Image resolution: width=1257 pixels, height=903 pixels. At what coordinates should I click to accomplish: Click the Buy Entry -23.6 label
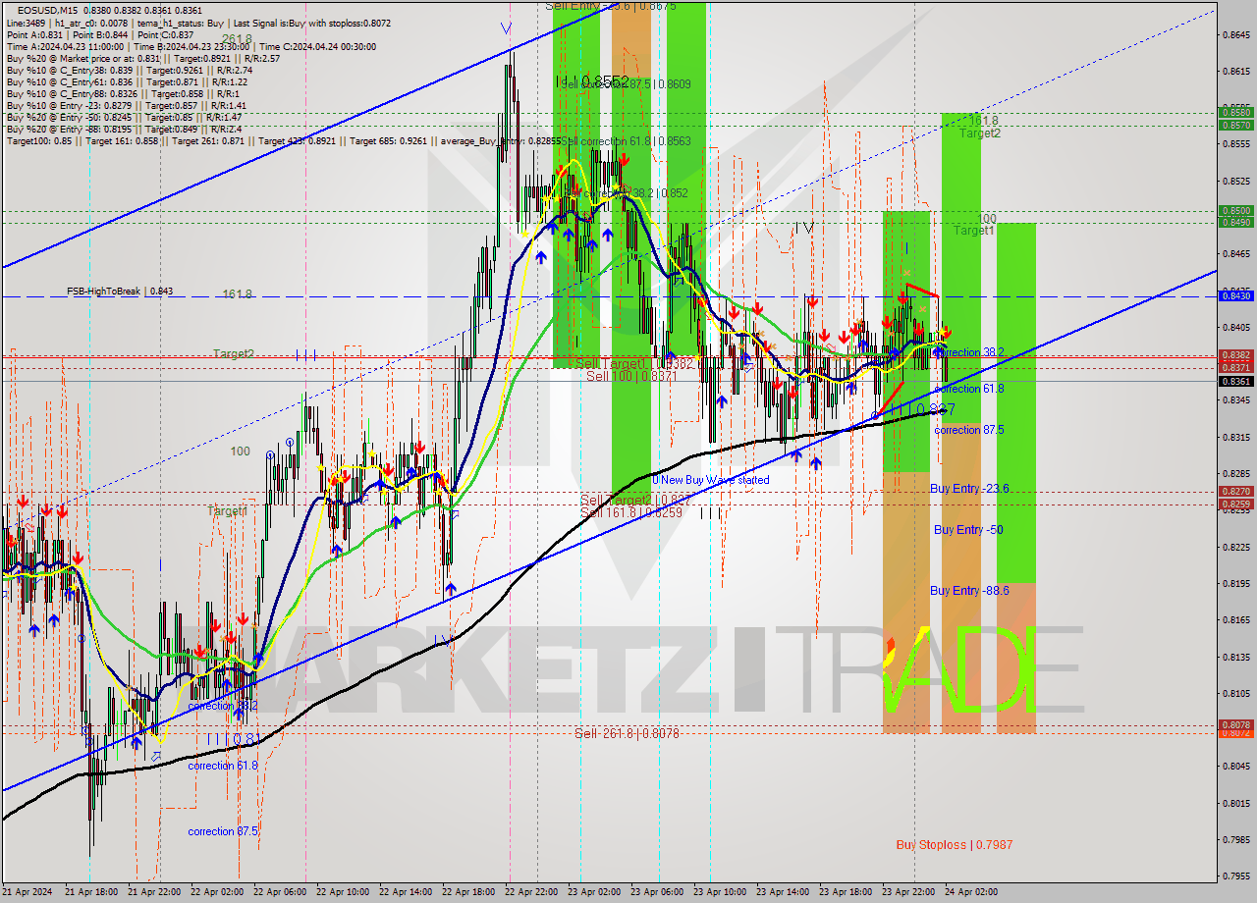pyautogui.click(x=969, y=489)
